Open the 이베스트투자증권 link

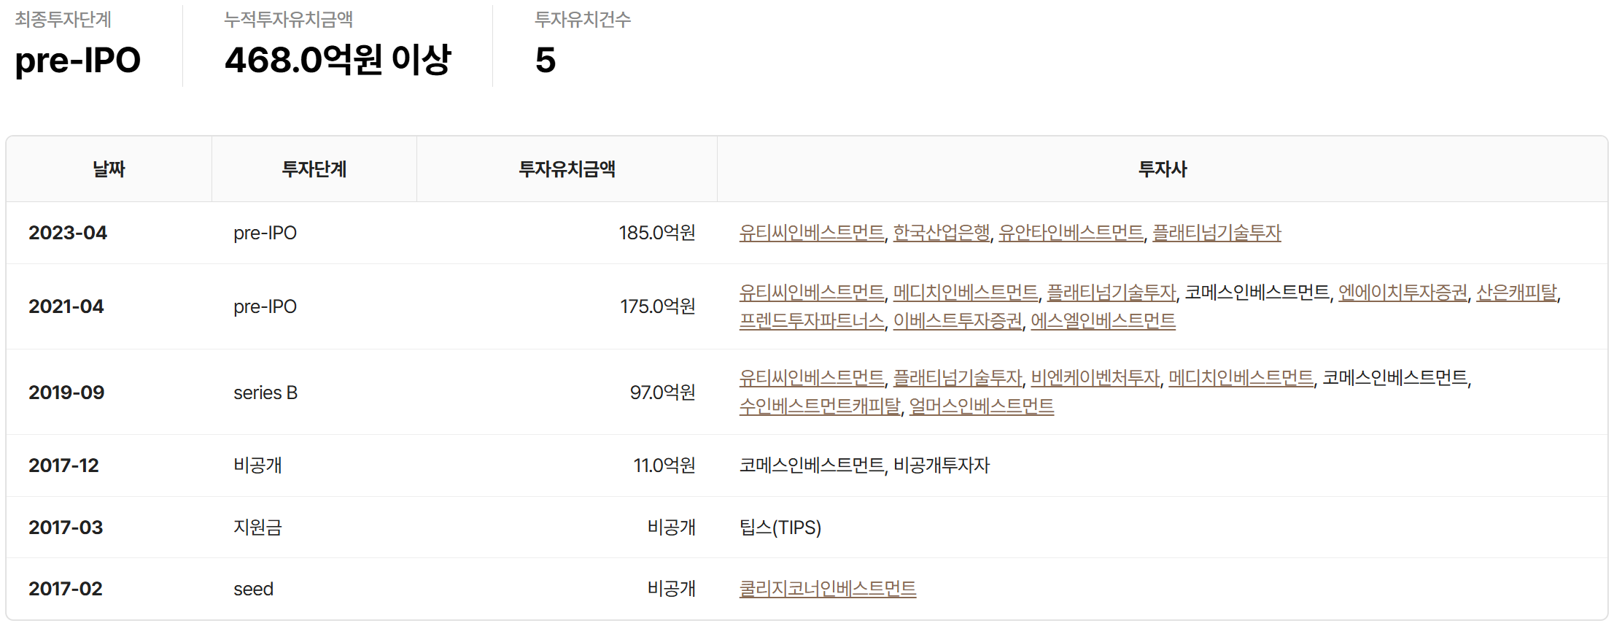(x=958, y=321)
